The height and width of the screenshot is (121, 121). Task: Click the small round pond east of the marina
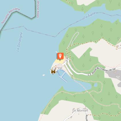pos(96,85)
